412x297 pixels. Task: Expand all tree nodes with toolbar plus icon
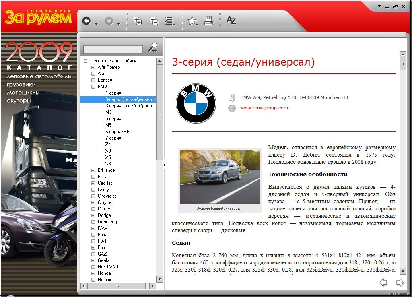coord(138,21)
